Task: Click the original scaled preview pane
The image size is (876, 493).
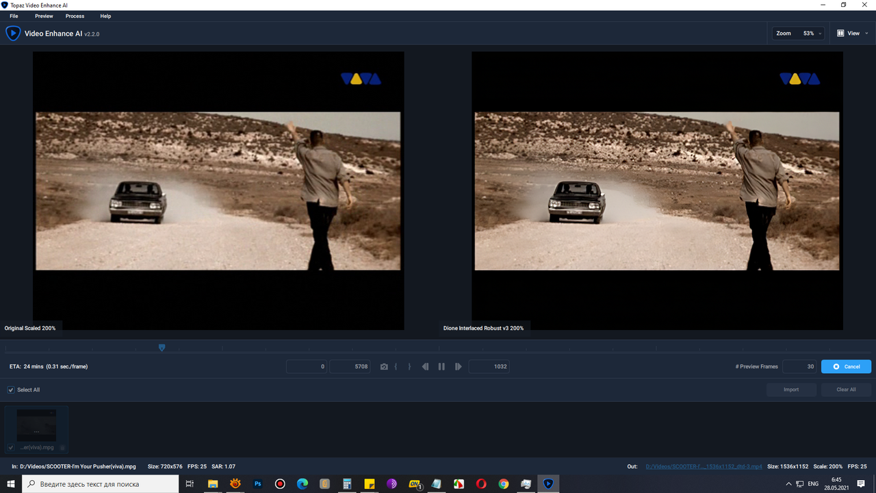Action: tap(218, 190)
